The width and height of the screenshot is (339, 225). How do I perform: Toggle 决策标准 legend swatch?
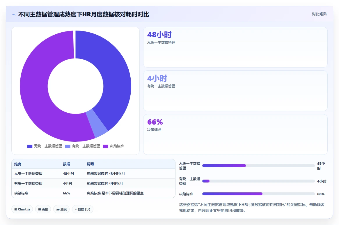coord(106,146)
